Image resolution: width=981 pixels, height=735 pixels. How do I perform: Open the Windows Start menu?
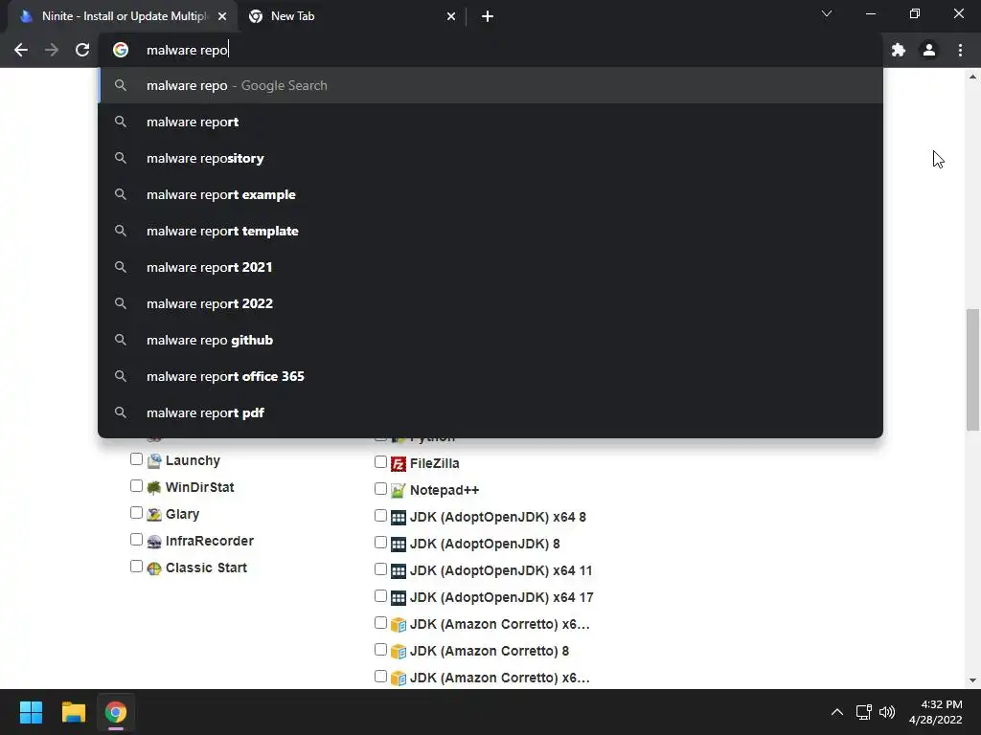tap(31, 712)
